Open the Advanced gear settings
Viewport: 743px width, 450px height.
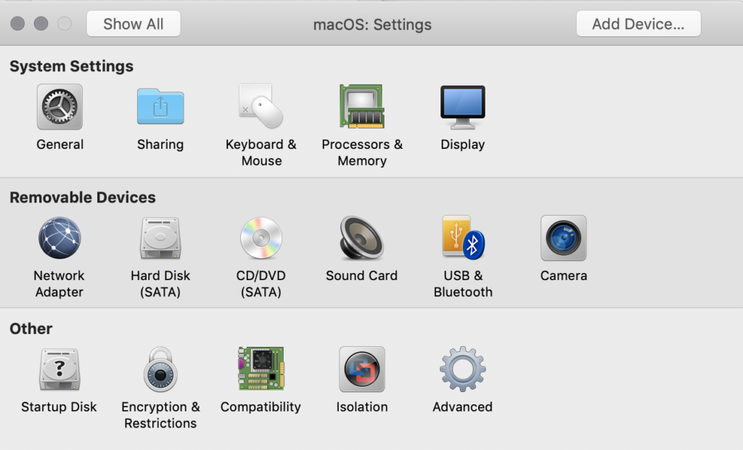click(x=462, y=369)
